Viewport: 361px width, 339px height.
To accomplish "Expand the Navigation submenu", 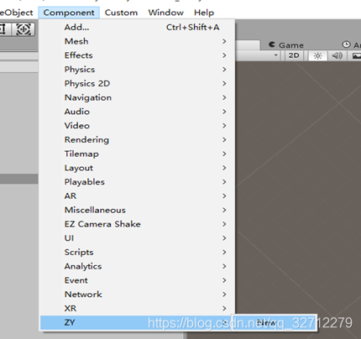I will click(137, 97).
